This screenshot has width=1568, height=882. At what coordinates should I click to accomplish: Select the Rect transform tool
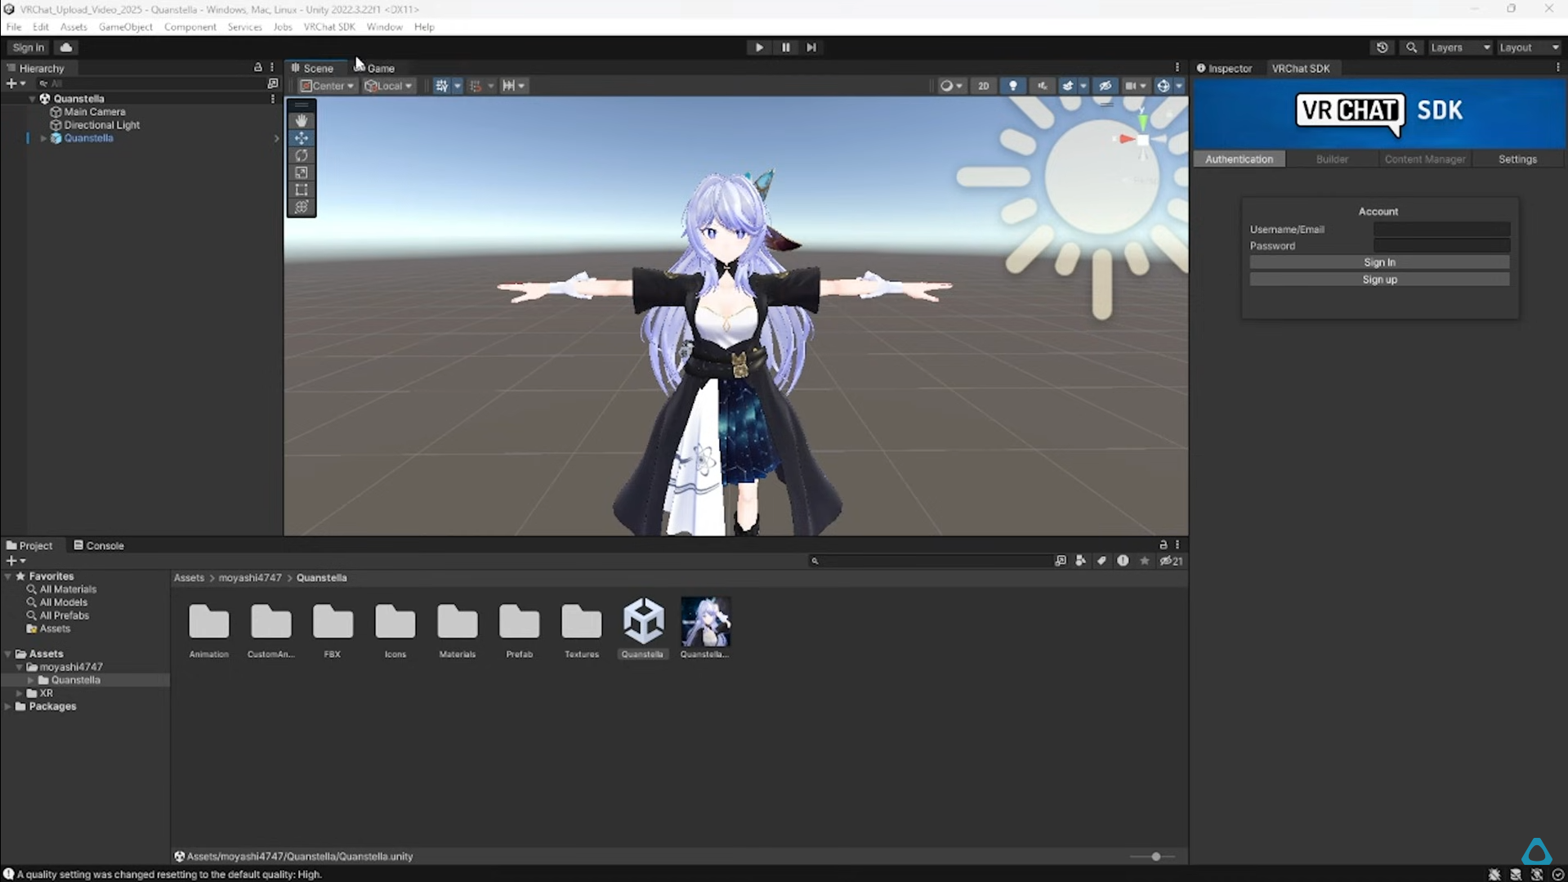(x=302, y=190)
